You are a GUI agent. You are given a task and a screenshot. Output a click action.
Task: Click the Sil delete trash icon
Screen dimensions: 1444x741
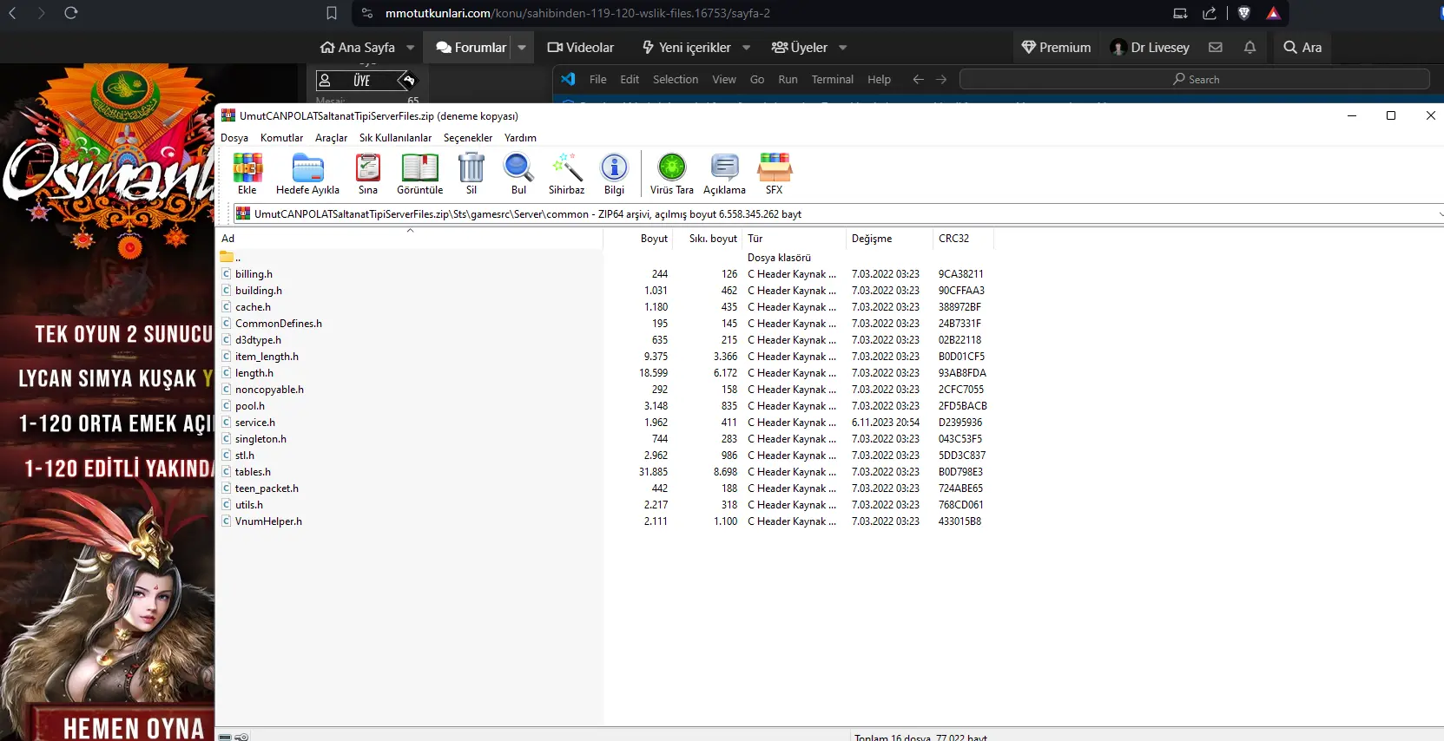pyautogui.click(x=471, y=168)
